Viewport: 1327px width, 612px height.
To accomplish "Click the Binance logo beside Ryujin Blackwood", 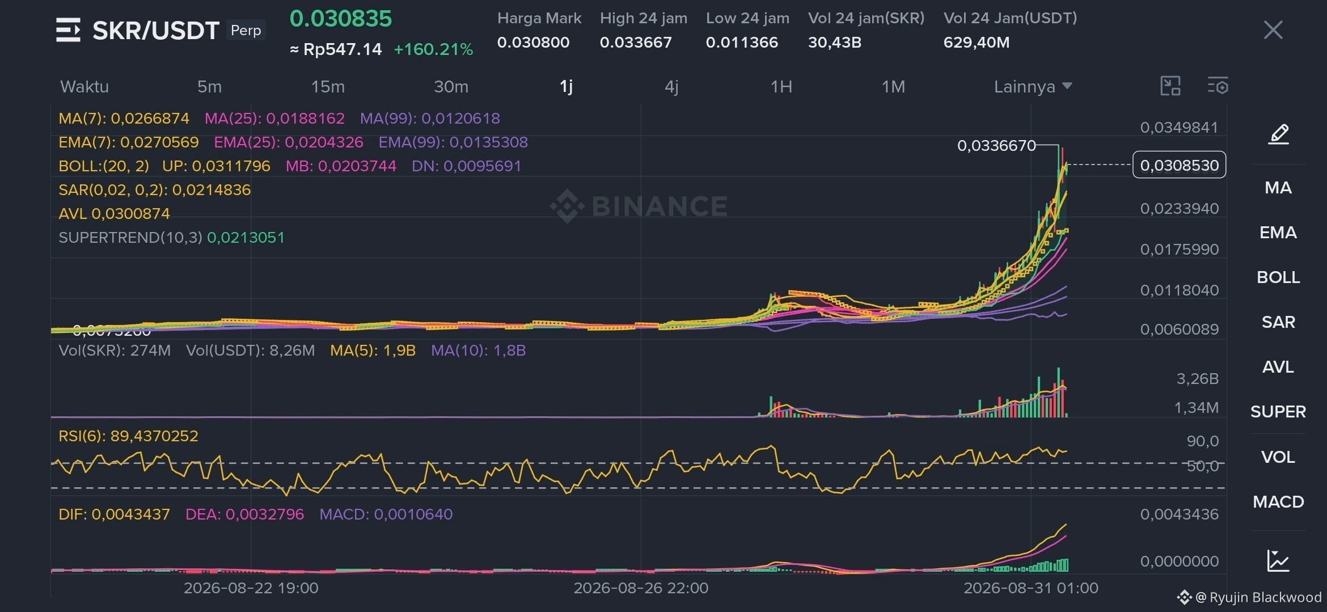I will 1184,597.
